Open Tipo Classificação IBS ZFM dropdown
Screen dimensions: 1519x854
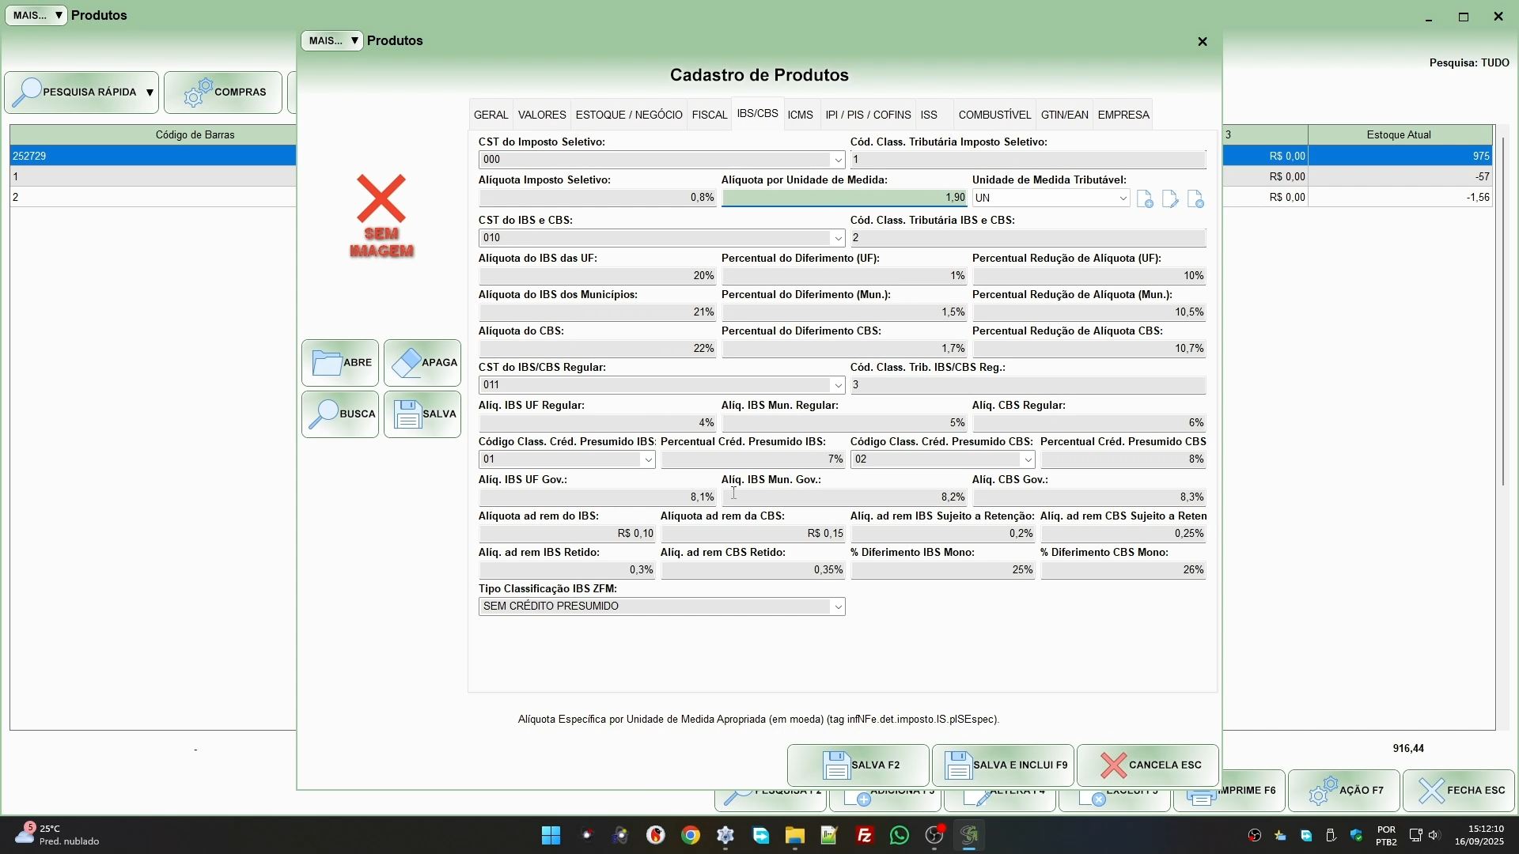click(x=838, y=607)
